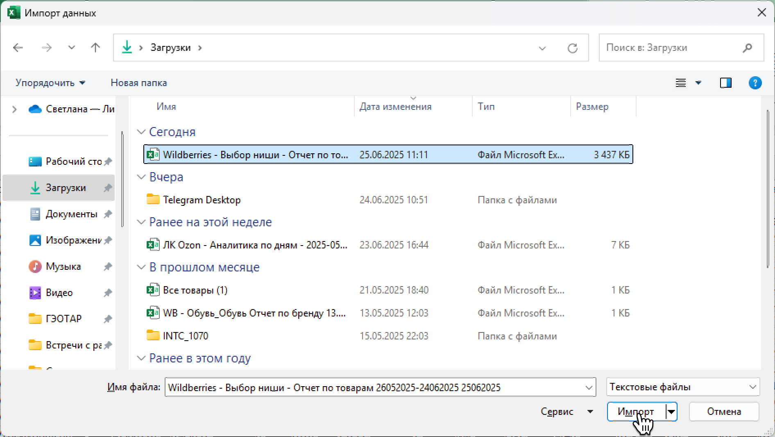Image resolution: width=775 pixels, height=437 pixels.
Task: Go back with the left arrow
Action: coord(18,48)
